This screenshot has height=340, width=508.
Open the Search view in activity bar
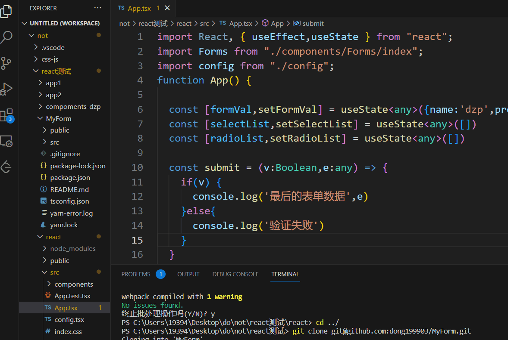[x=6, y=37]
